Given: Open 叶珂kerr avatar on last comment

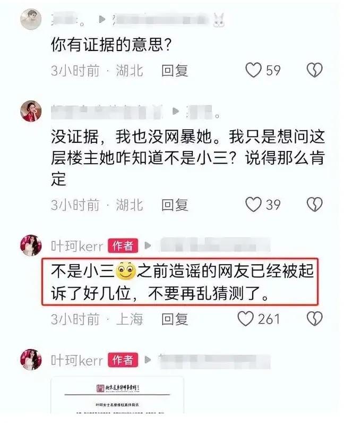Looking at the screenshot, I should (x=31, y=359).
